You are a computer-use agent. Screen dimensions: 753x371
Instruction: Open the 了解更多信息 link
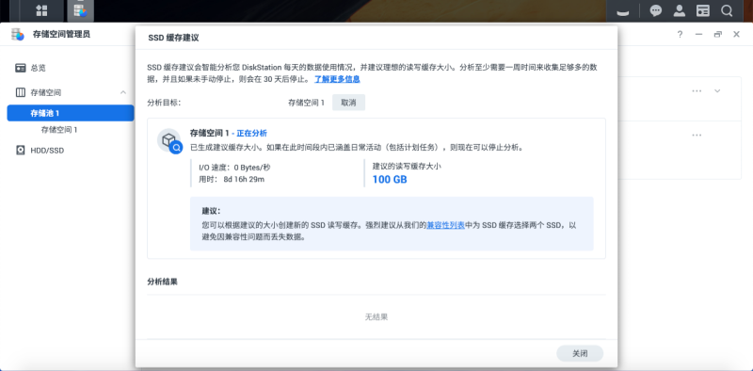pos(337,79)
